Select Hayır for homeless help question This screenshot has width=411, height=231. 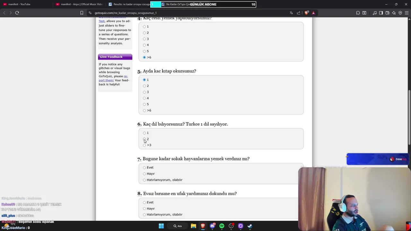144,209
